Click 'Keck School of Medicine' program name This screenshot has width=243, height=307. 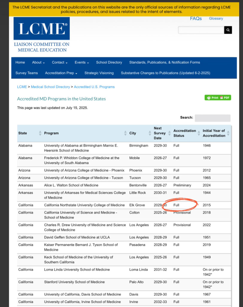coord(79,260)
